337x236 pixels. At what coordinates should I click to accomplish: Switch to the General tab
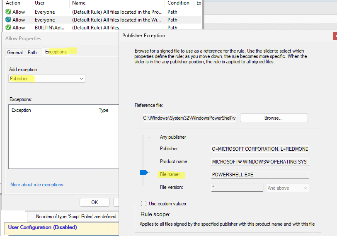pos(15,53)
